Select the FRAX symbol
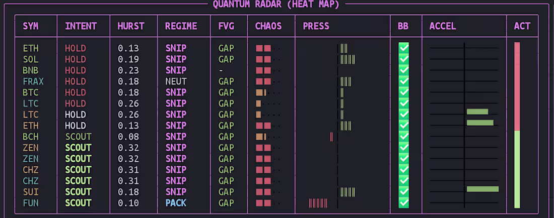This screenshot has height=218, width=554. (33, 81)
